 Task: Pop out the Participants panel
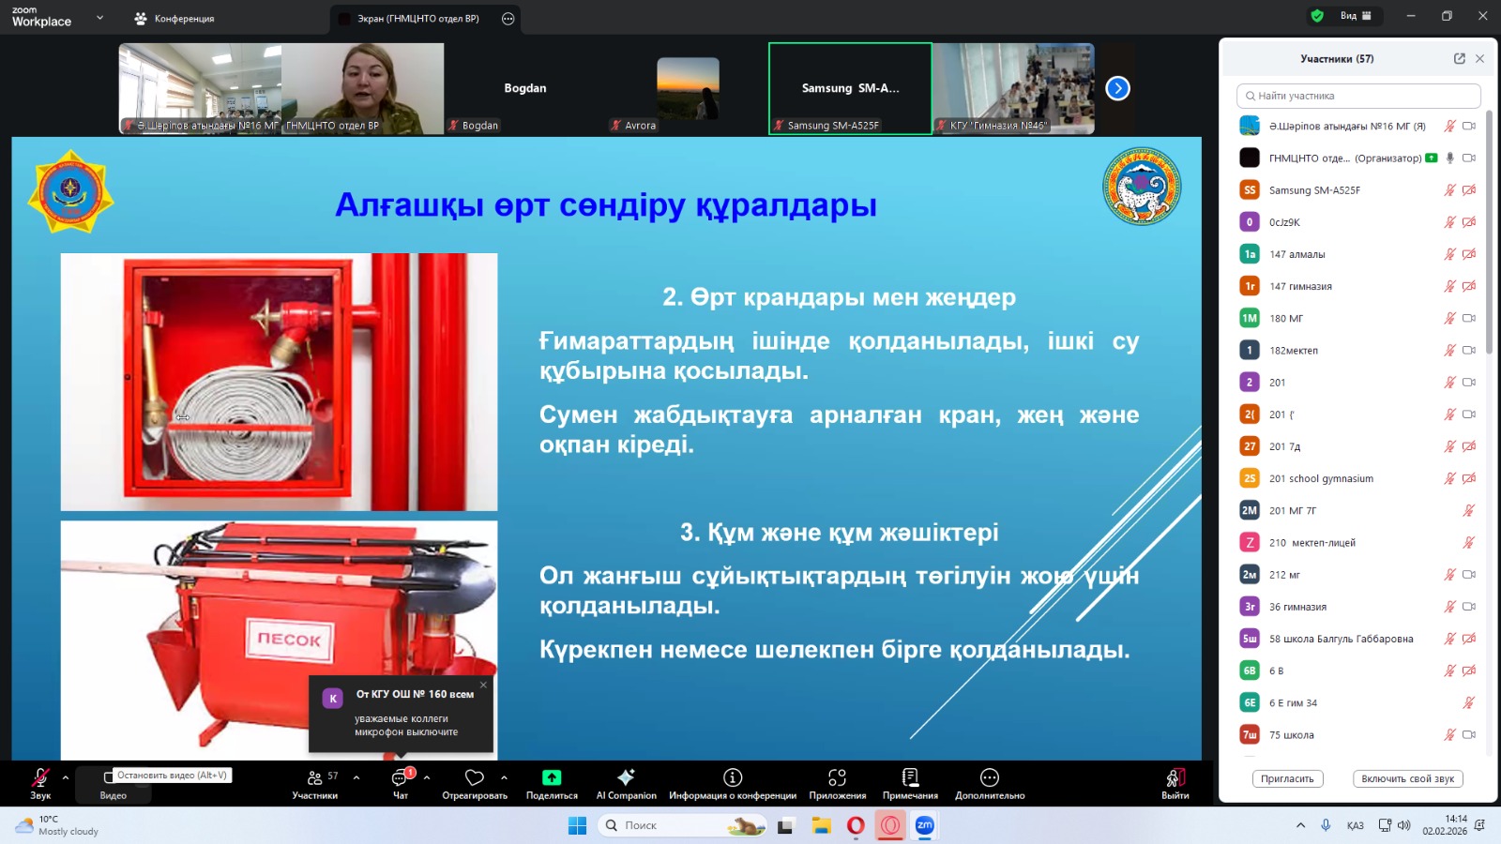(1460, 58)
